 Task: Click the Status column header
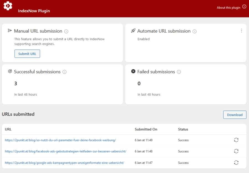(x=183, y=129)
